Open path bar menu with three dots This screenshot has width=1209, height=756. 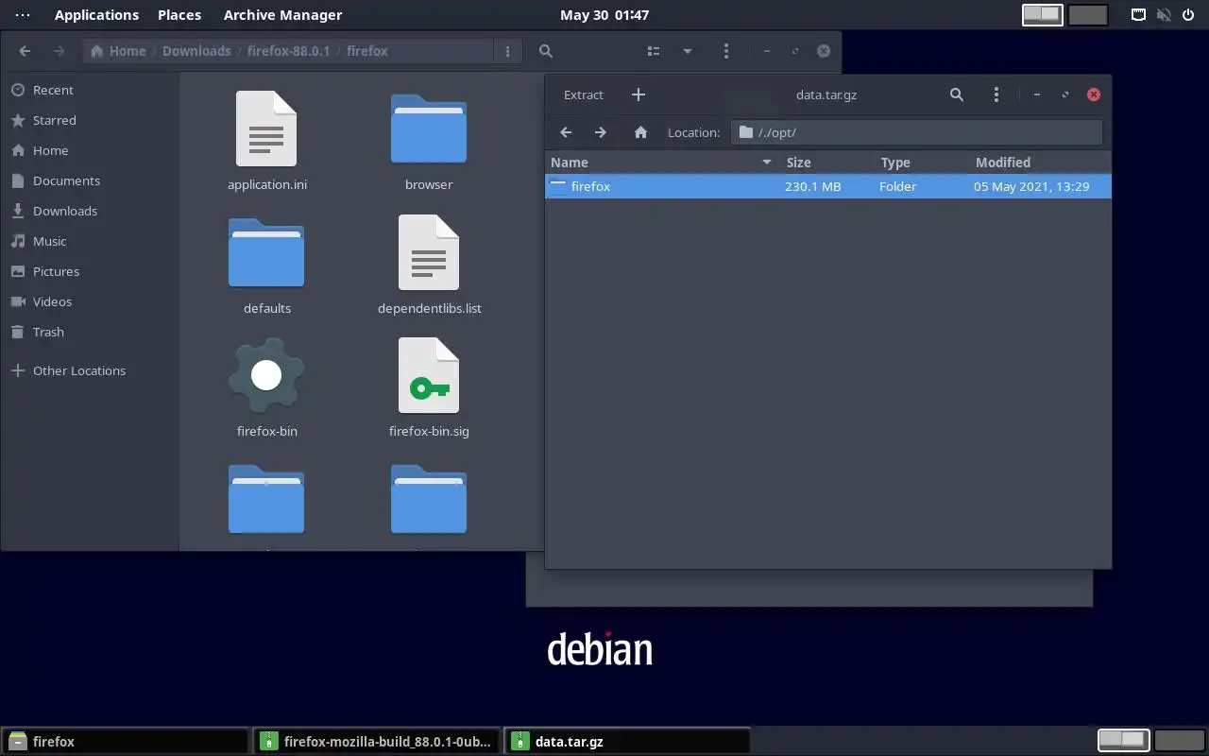[508, 51]
